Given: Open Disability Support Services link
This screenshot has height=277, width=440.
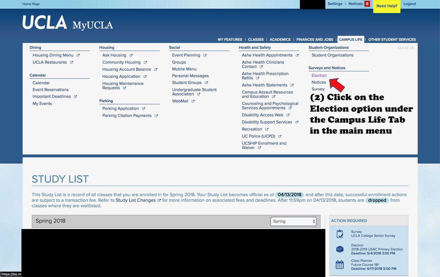Looking at the screenshot, I should coord(267,122).
